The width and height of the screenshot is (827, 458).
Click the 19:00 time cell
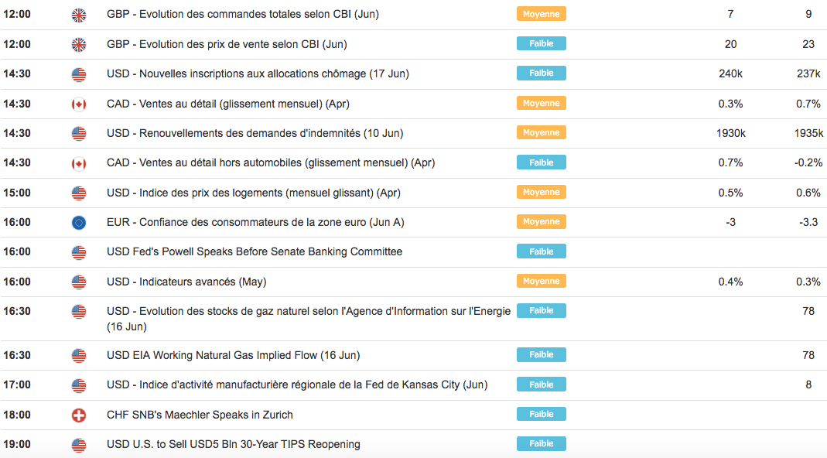click(17, 444)
